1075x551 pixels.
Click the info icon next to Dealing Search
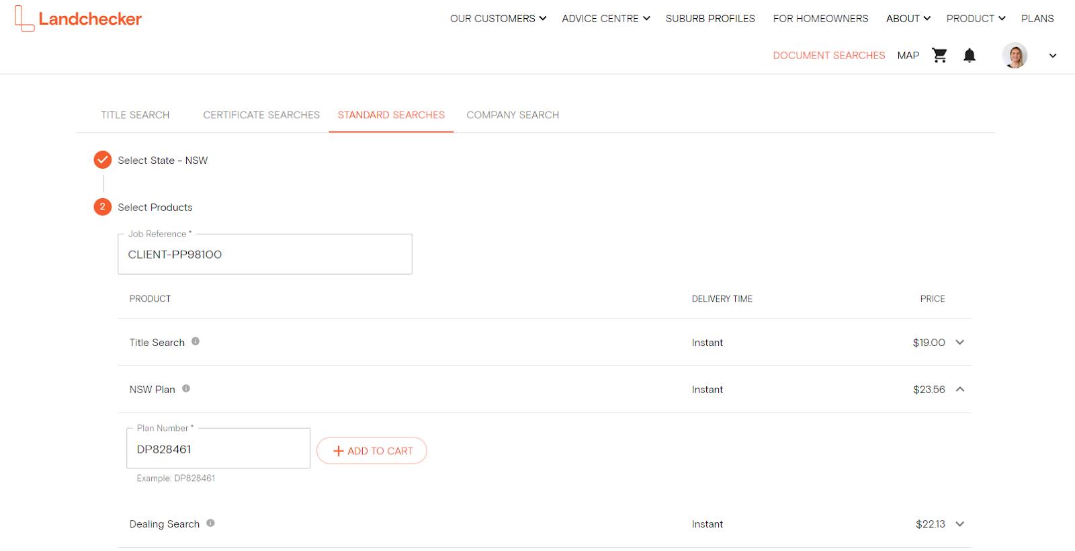[210, 523]
